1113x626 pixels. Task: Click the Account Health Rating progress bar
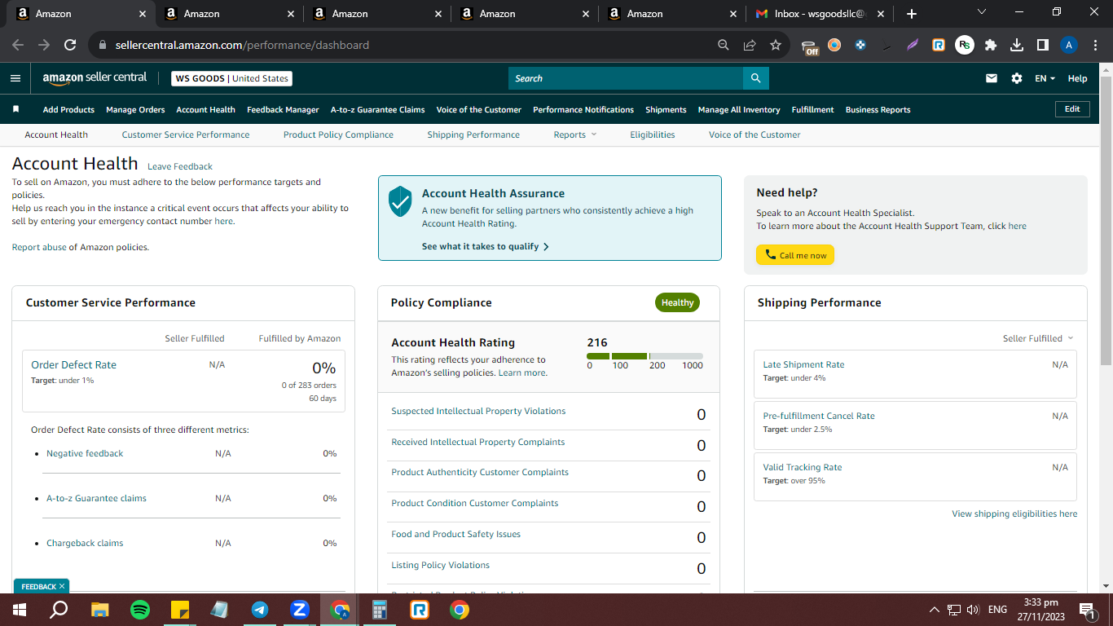click(x=644, y=356)
